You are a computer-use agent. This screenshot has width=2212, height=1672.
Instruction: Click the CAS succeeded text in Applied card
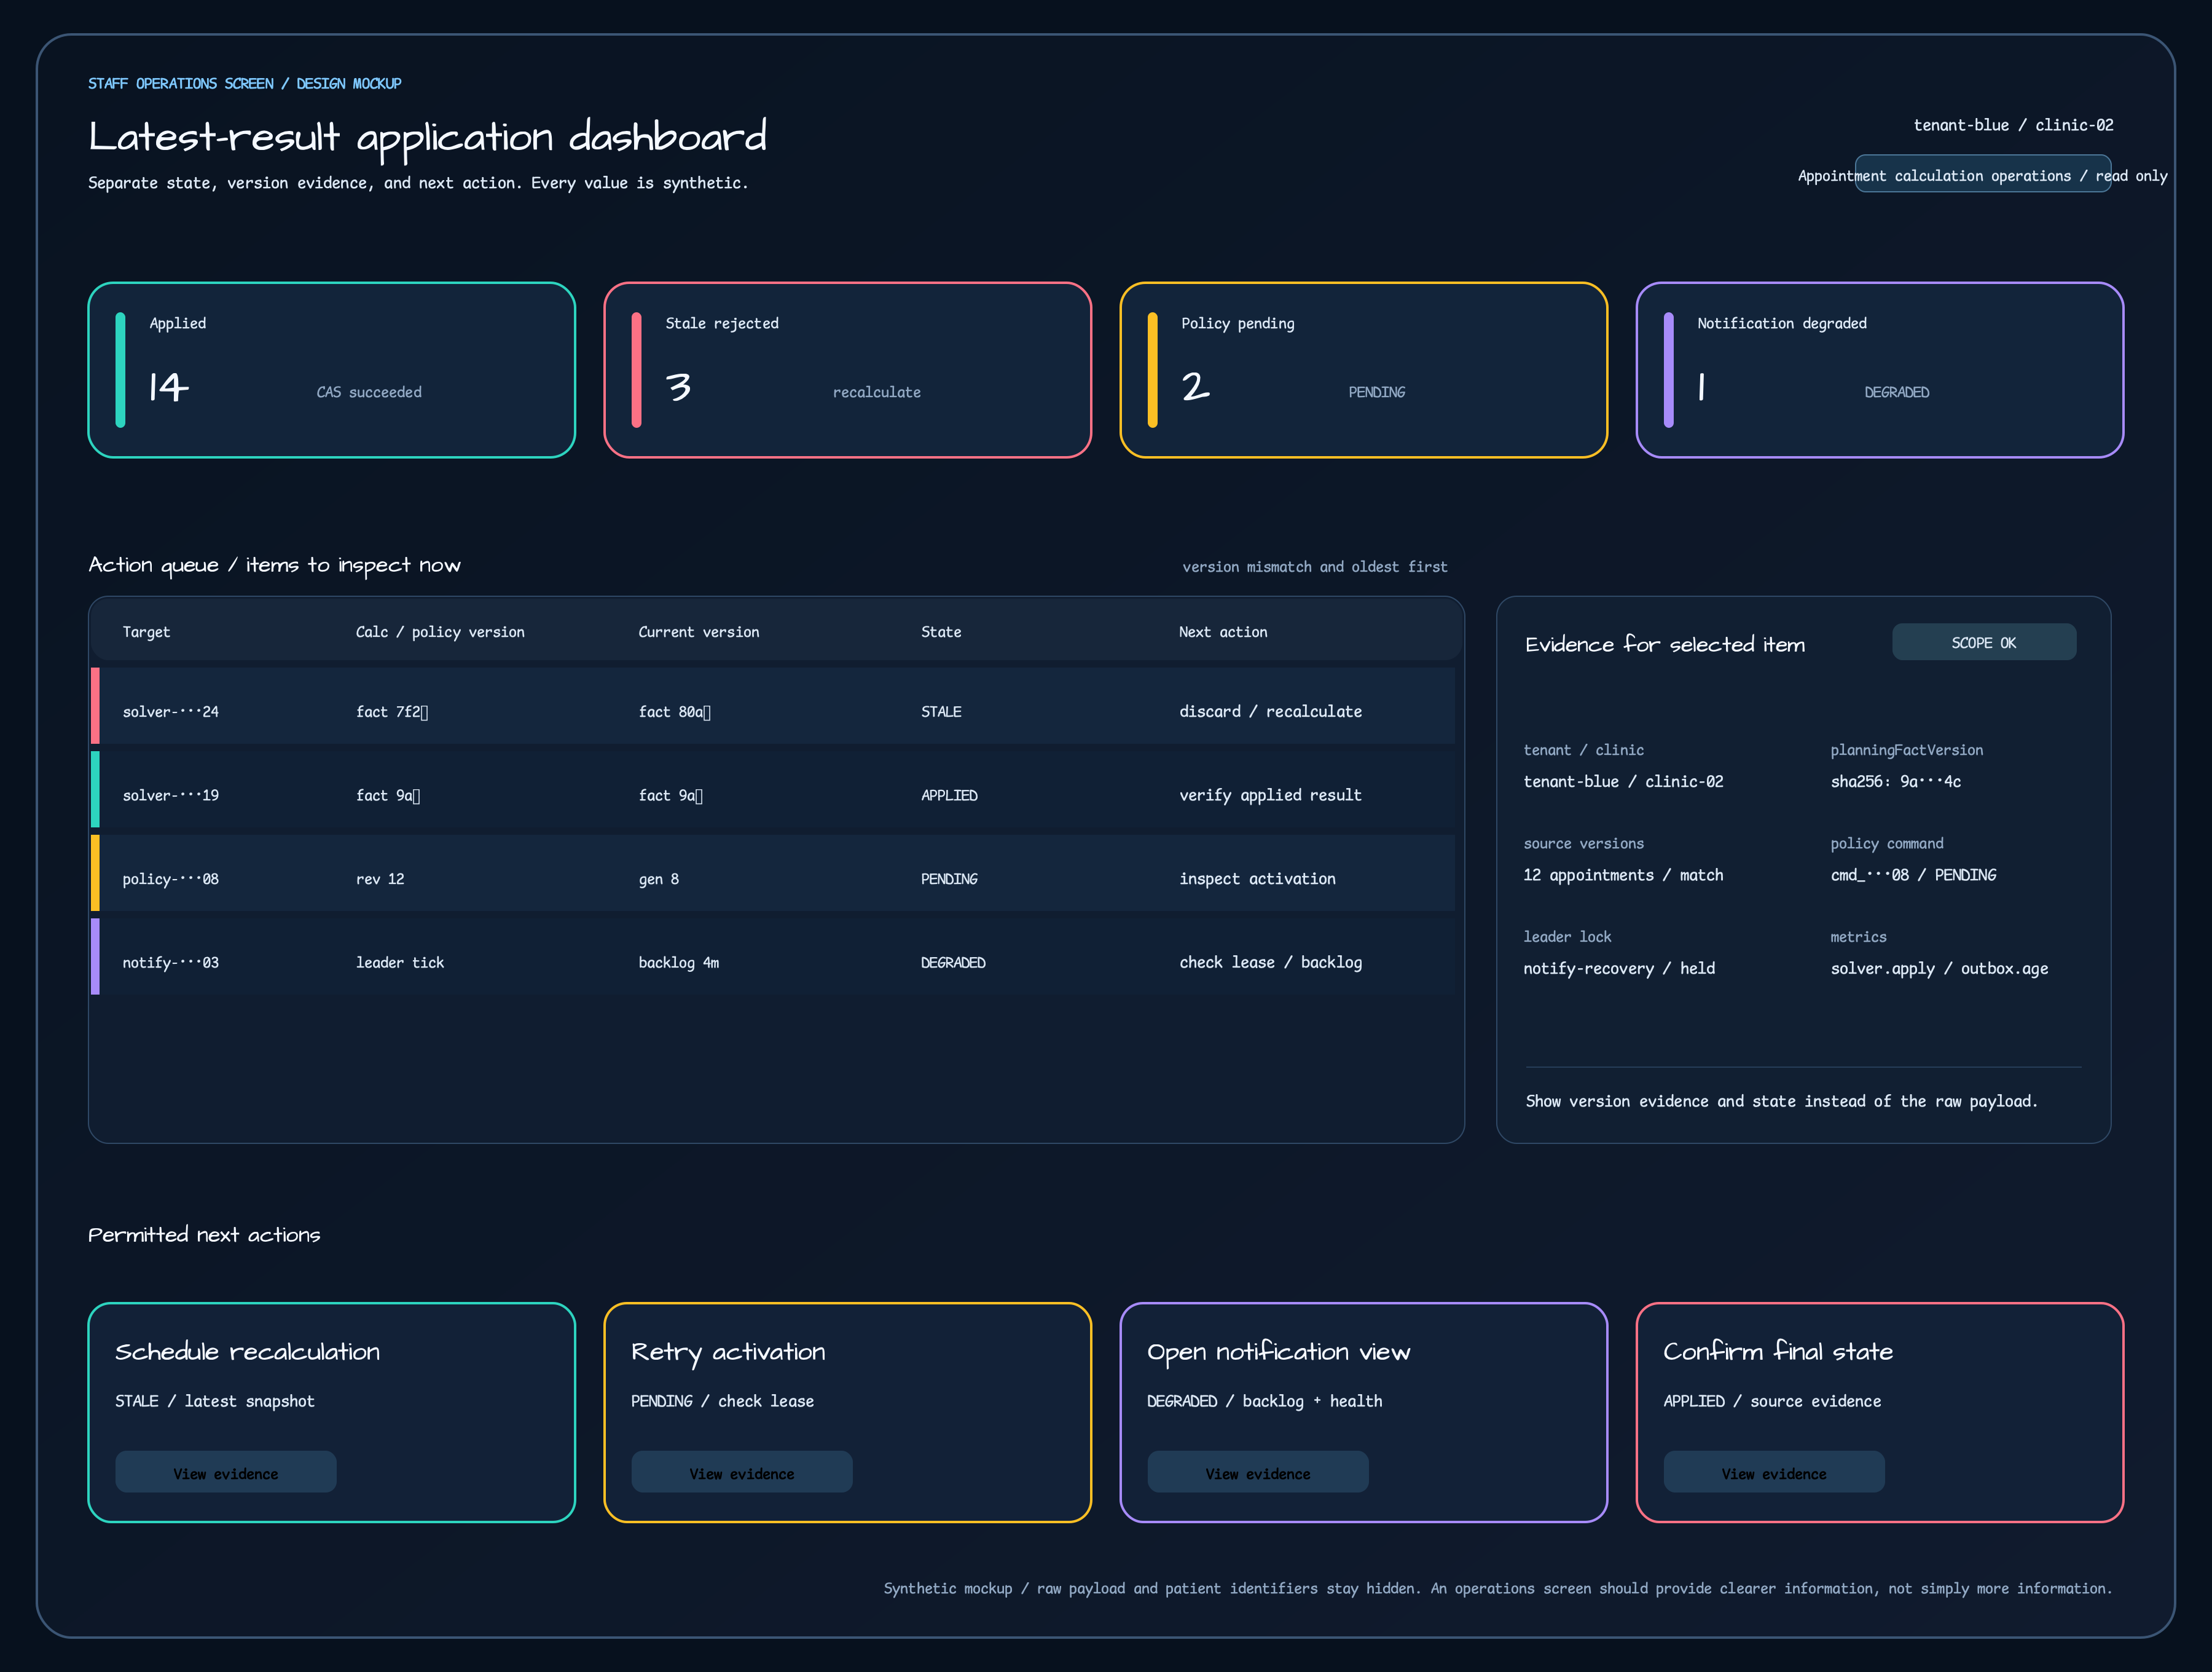(369, 392)
